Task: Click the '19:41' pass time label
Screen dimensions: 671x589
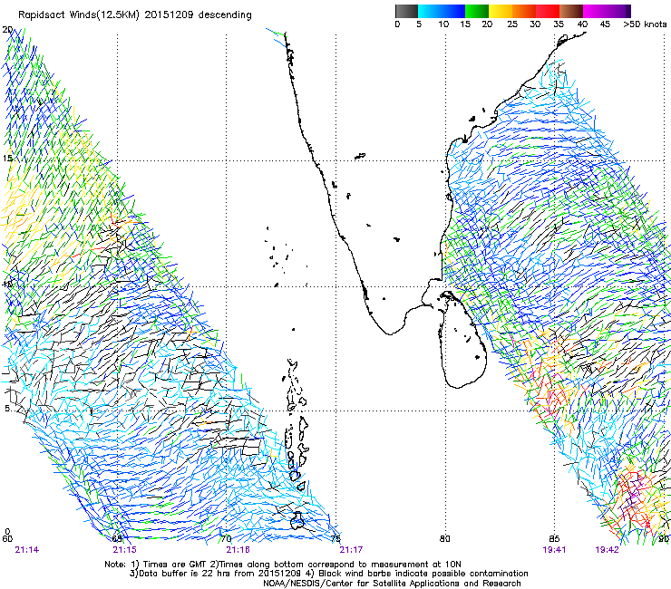Action: coord(554,550)
